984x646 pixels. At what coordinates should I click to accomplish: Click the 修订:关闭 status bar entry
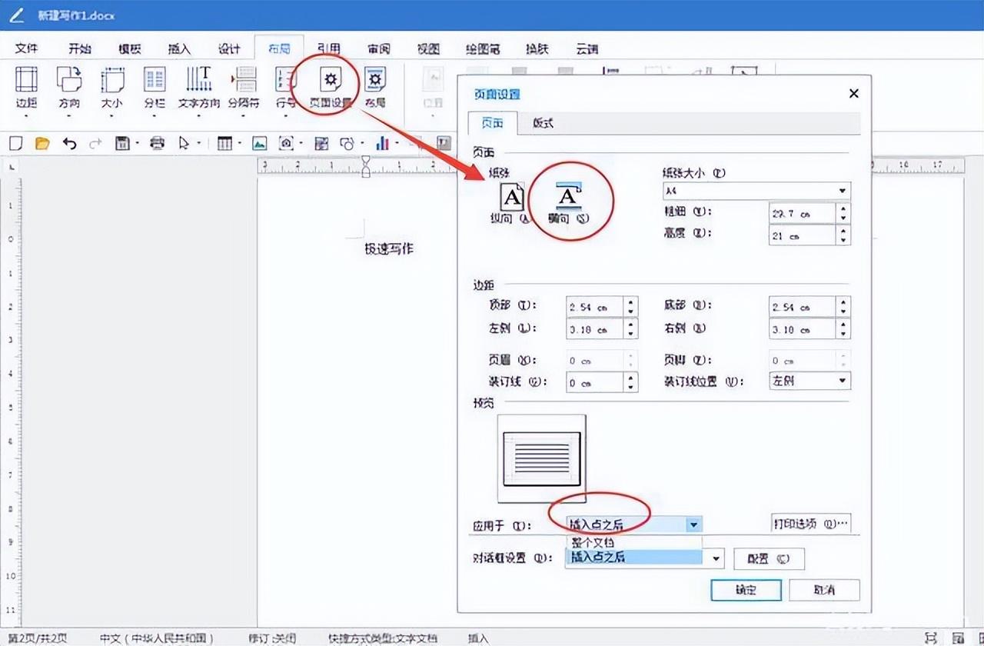tap(272, 638)
